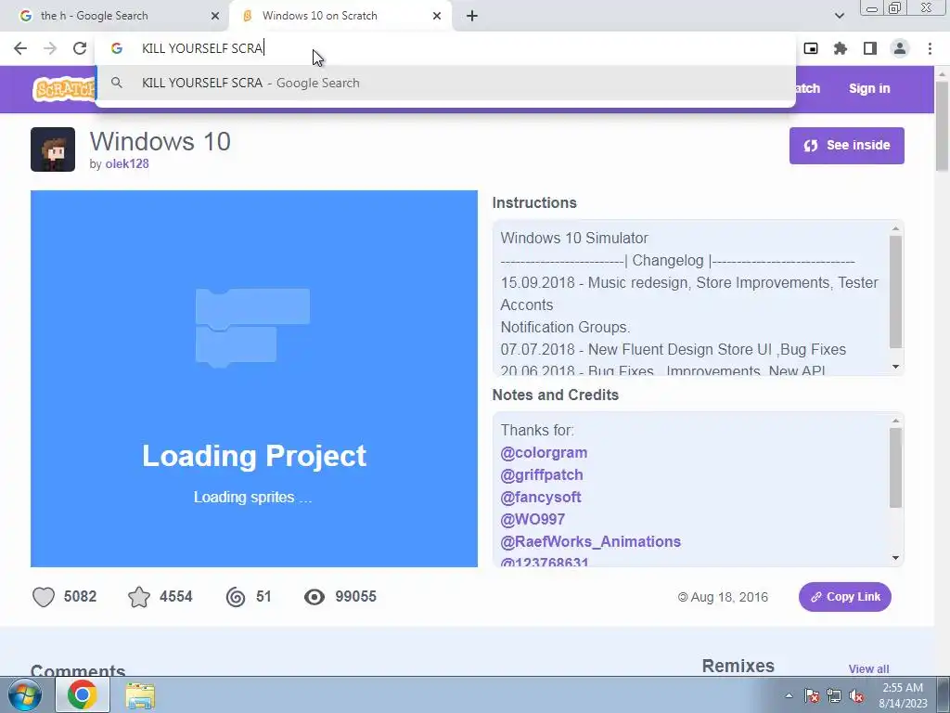Viewport: 950px width, 713px height.
Task: Click the Instructions box scrollbar thumb
Action: [x=895, y=292]
